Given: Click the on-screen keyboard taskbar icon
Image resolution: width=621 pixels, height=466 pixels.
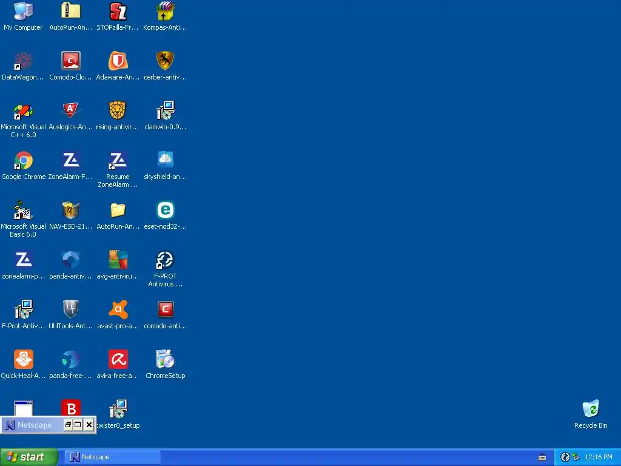Looking at the screenshot, I should pos(542,458).
